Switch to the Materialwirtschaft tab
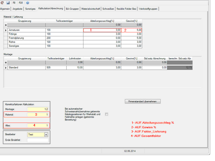 tap(90, 8)
